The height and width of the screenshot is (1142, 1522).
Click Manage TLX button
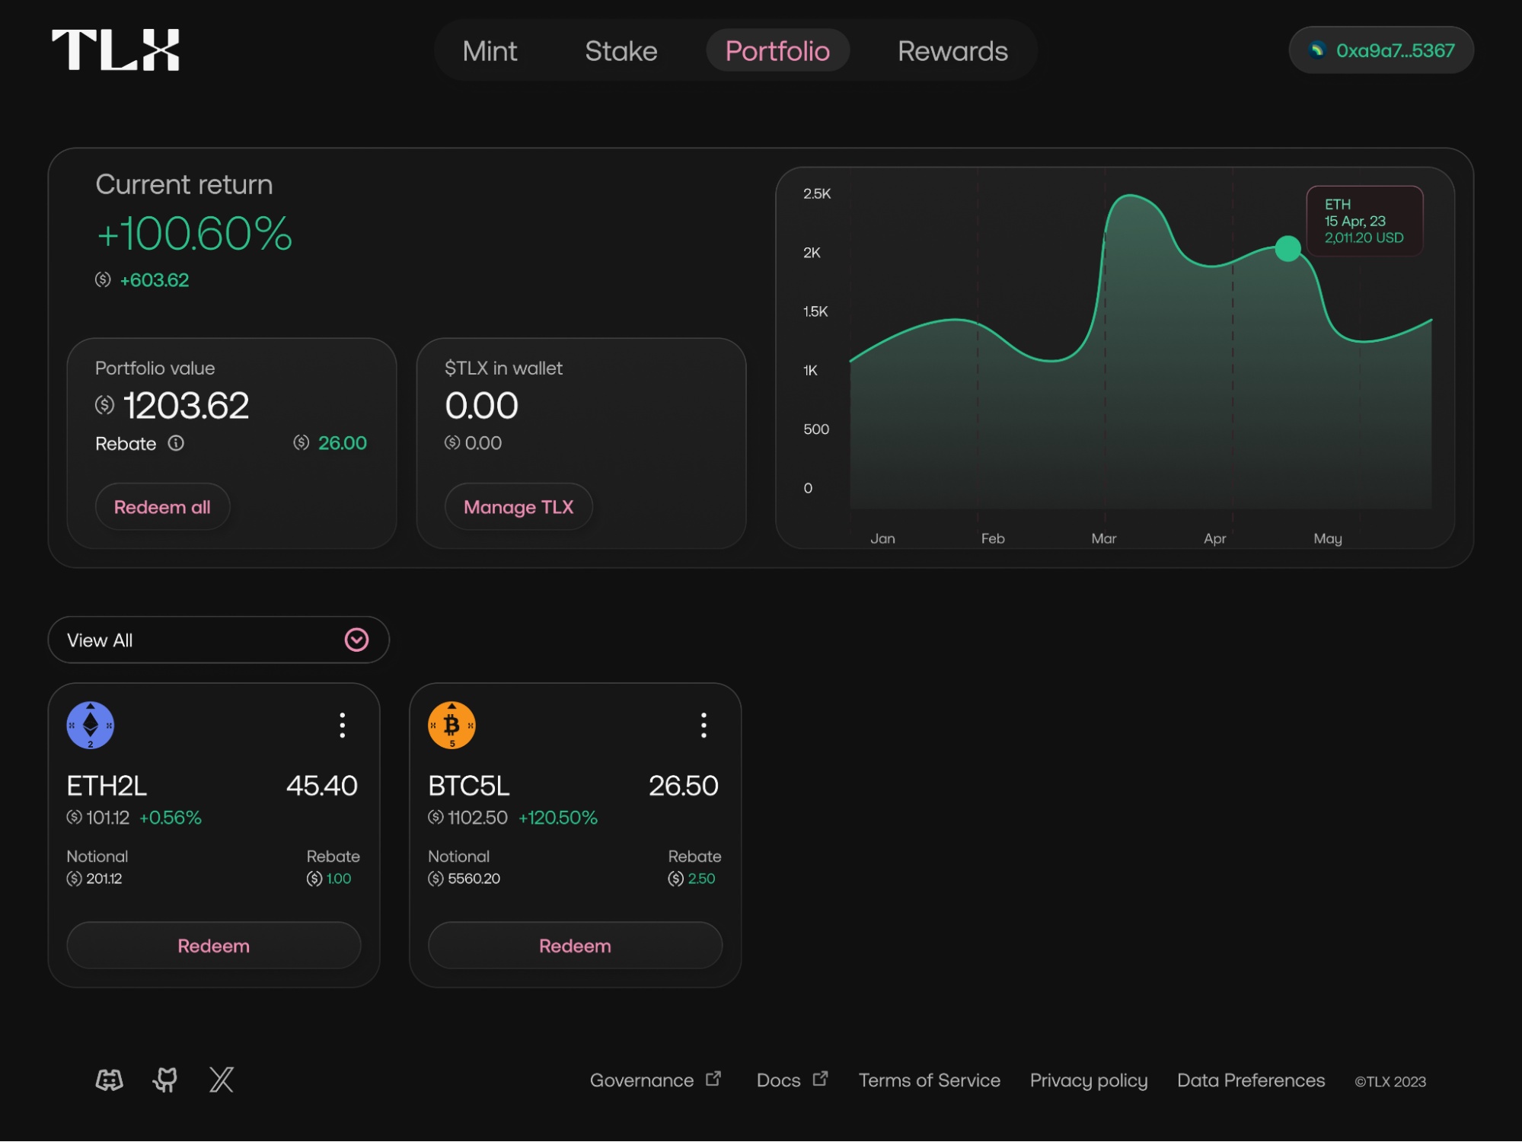click(519, 507)
